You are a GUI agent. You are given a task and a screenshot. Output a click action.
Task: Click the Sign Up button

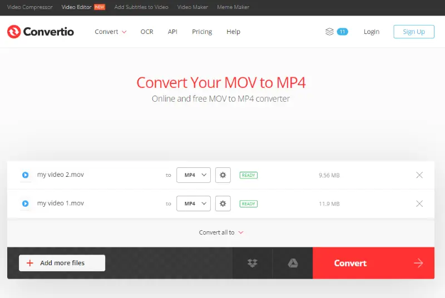click(x=414, y=32)
